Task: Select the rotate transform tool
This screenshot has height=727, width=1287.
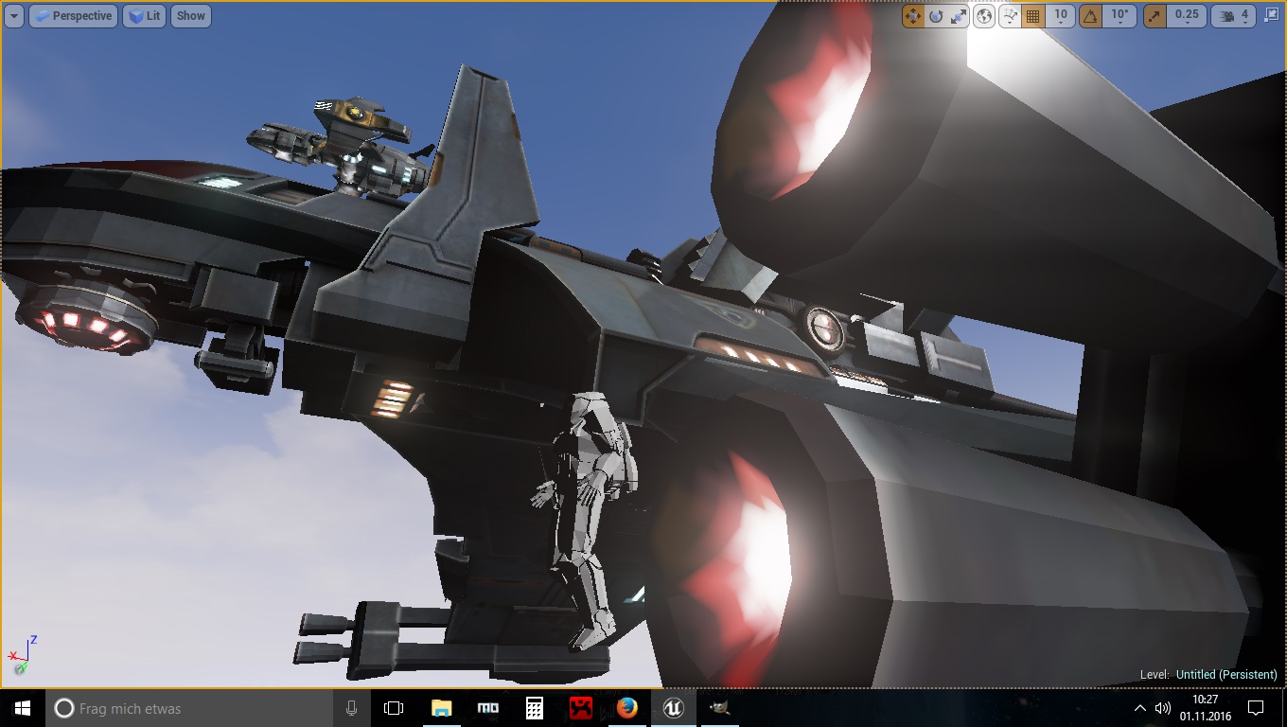Action: 936,16
